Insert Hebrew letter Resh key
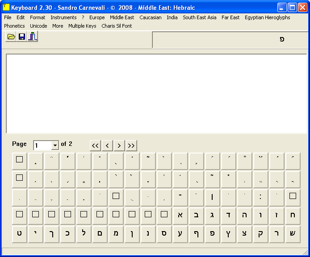 click(277, 234)
